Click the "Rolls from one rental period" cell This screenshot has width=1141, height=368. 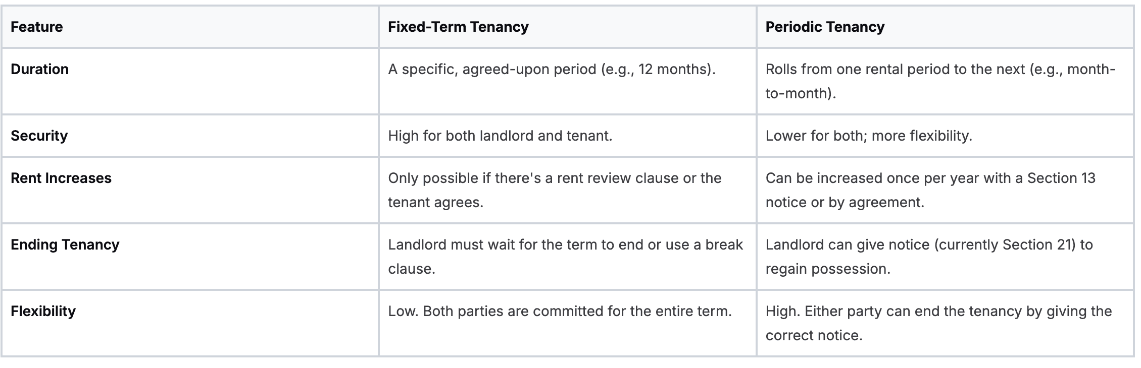pyautogui.click(x=939, y=81)
